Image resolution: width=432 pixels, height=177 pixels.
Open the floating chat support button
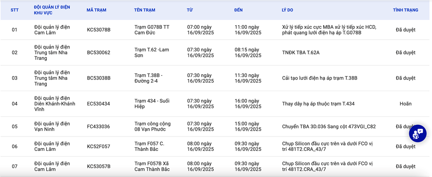tap(418, 134)
